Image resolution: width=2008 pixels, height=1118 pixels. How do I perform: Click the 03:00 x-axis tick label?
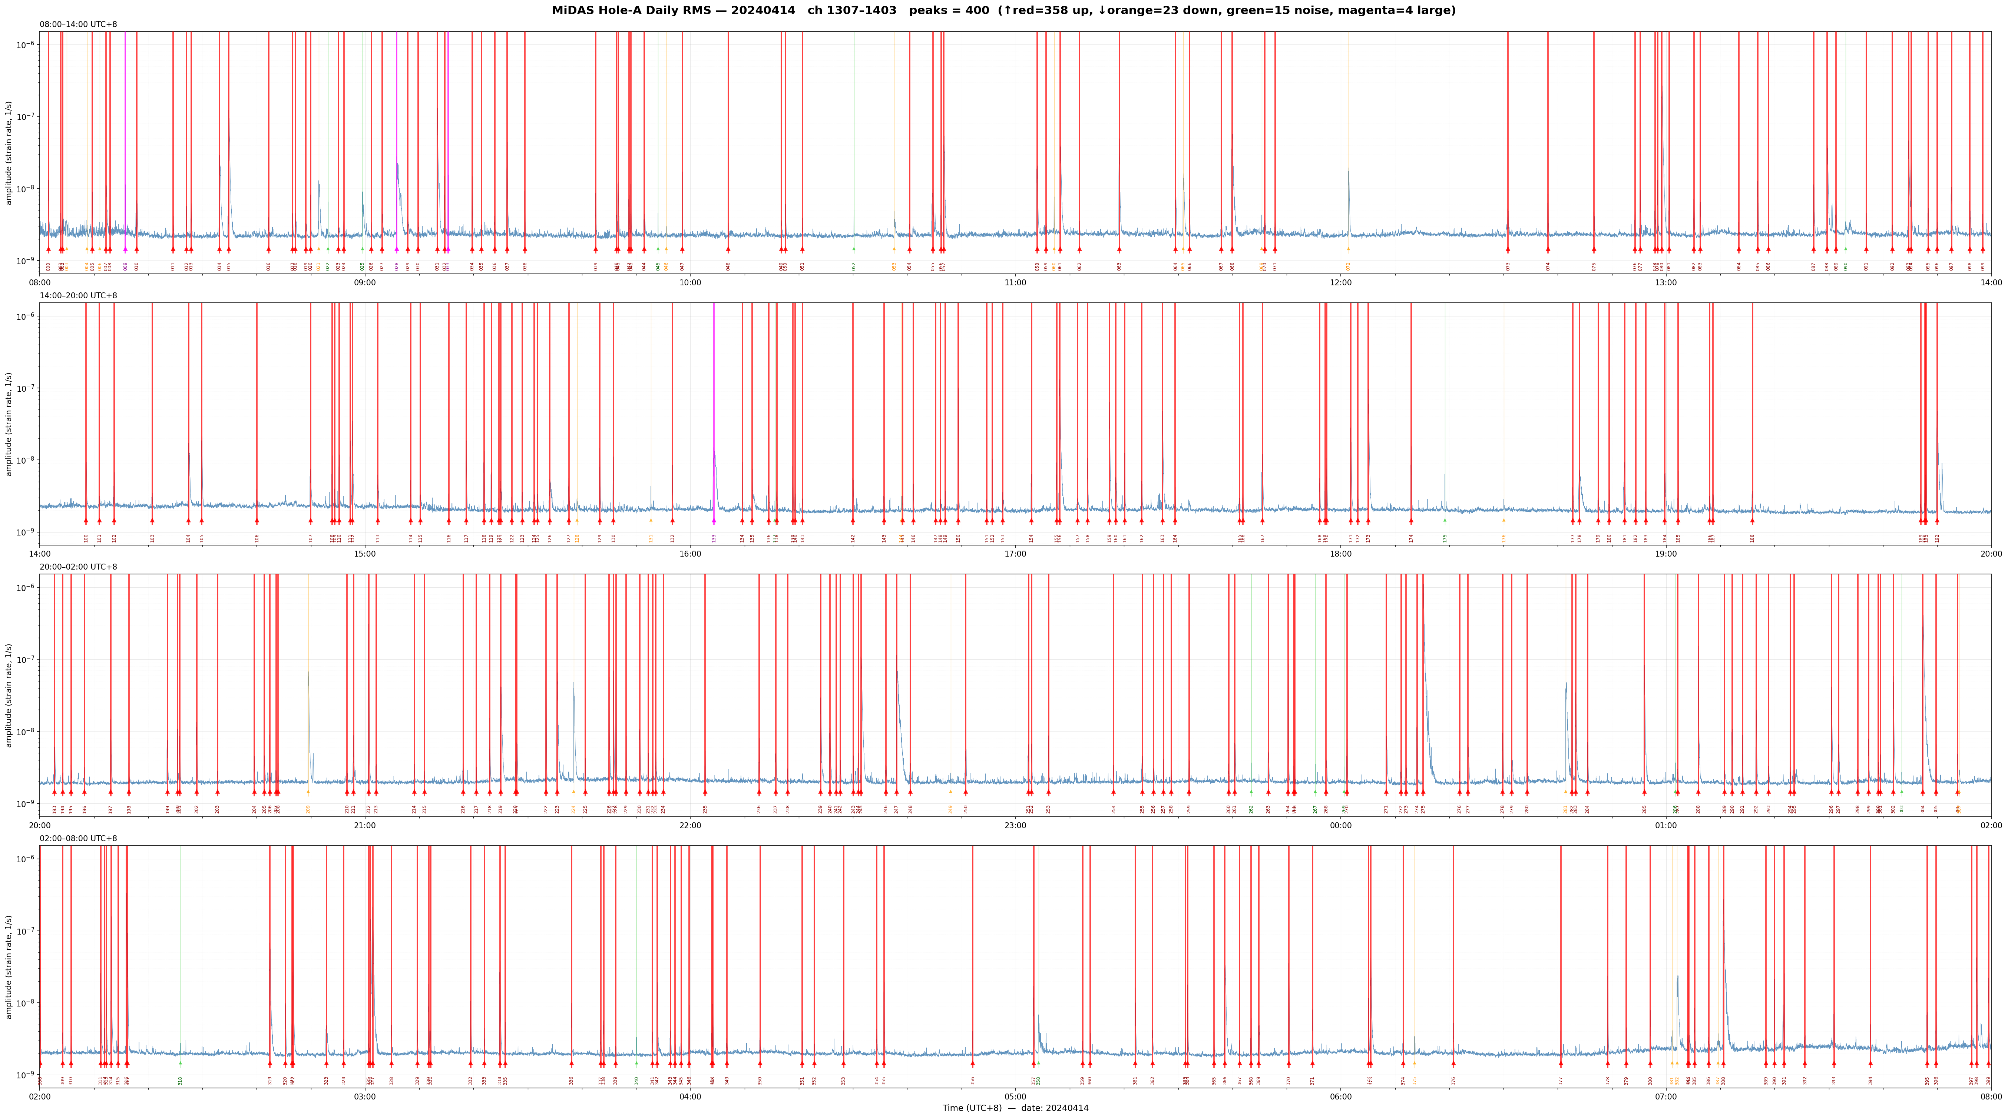[x=365, y=1096]
